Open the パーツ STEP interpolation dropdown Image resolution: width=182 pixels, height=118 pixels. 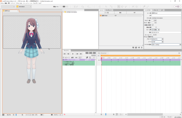pyautogui.click(x=157, y=42)
